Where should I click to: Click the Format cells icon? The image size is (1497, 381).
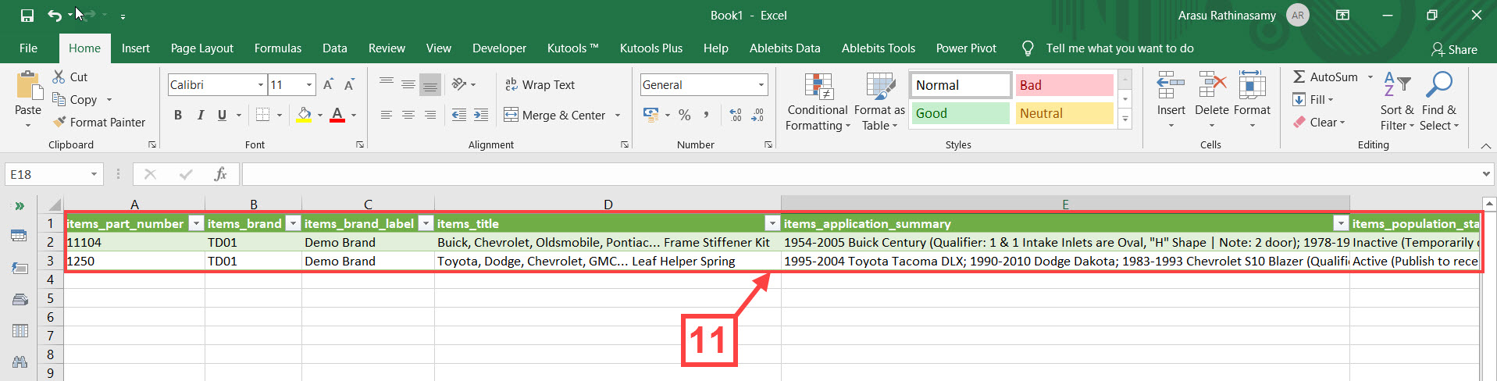pos(1252,85)
